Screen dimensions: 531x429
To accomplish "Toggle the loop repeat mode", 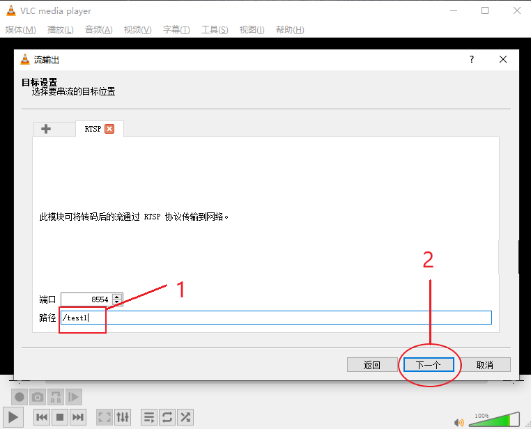I will pyautogui.click(x=167, y=417).
